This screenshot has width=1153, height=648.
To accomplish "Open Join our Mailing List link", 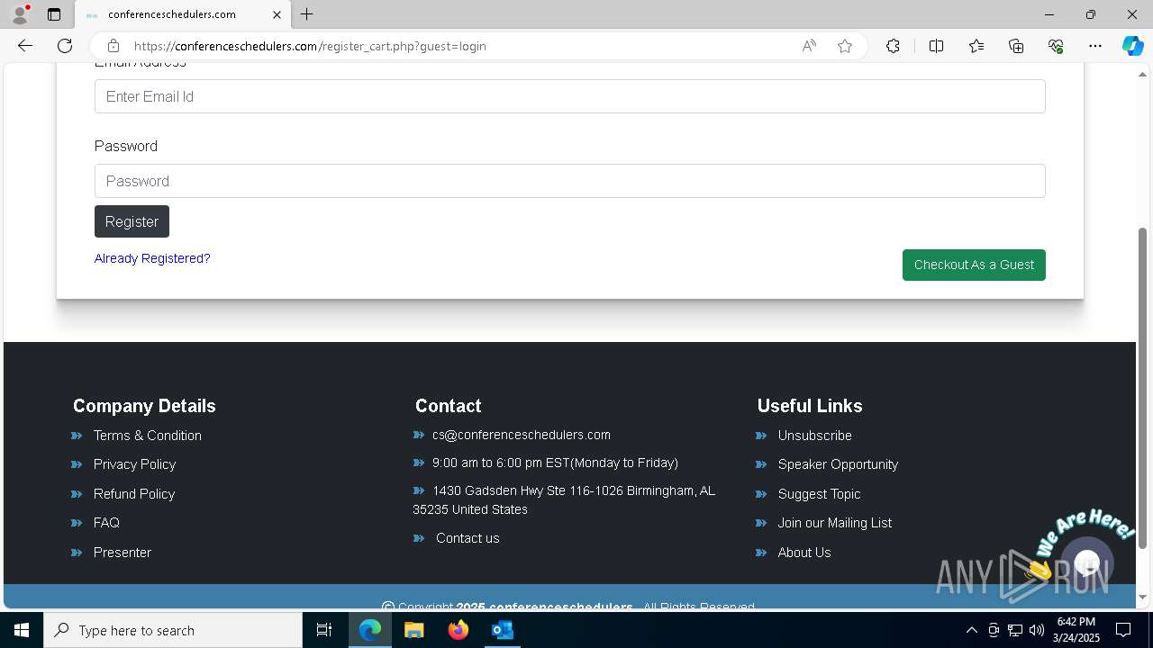I will point(835,523).
